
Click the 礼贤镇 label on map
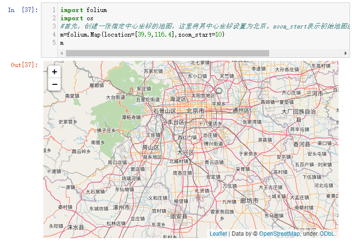click(x=202, y=191)
